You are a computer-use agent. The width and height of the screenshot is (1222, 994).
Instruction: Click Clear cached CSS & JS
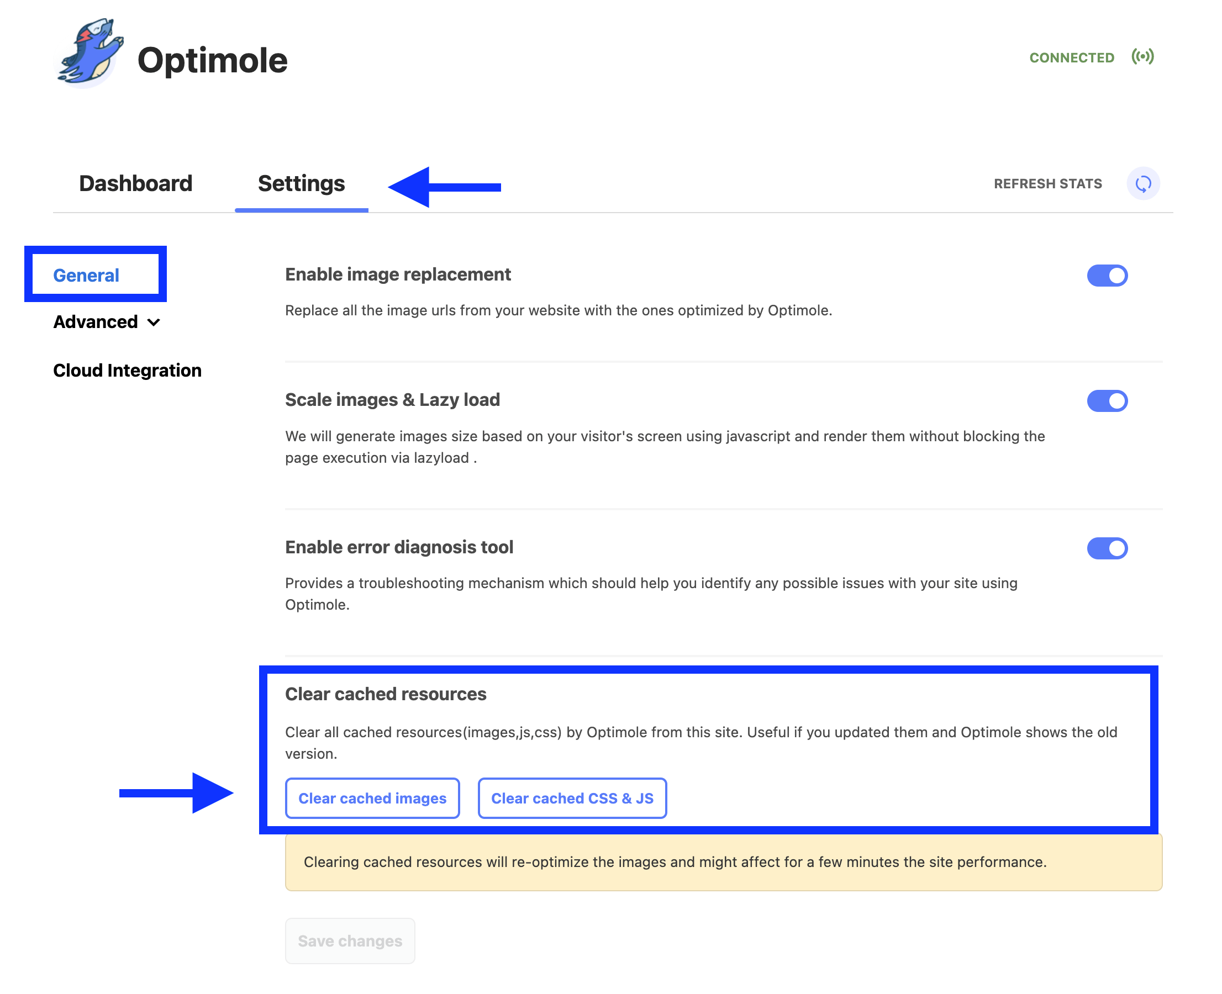572,797
